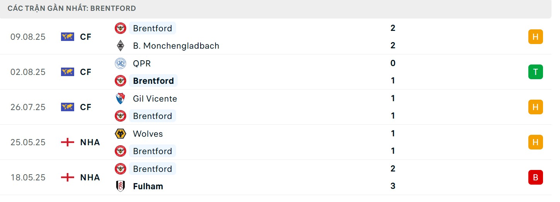
Task: Open the Fulham team link
Action: coord(148,186)
